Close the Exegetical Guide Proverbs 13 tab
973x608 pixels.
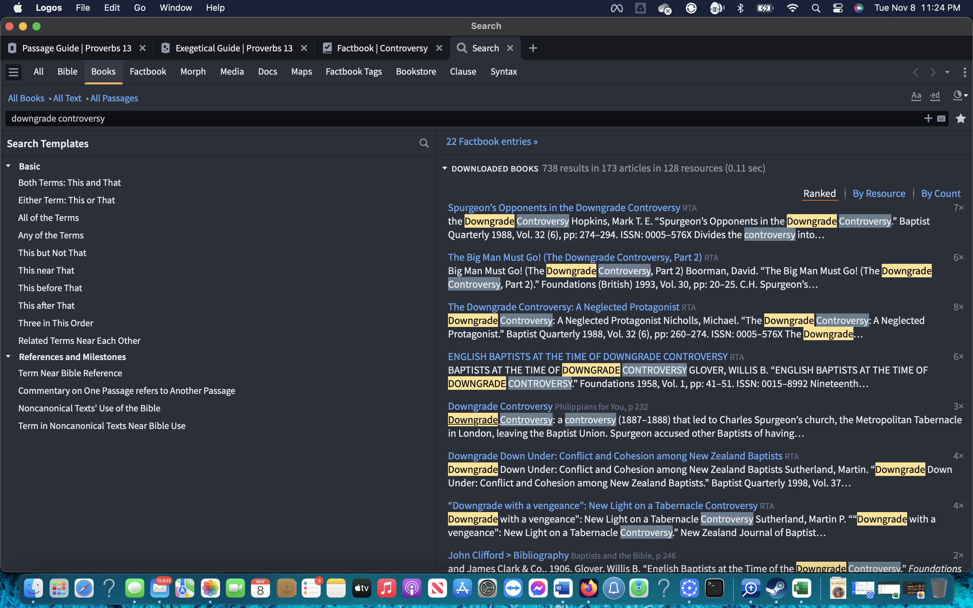[x=304, y=48]
